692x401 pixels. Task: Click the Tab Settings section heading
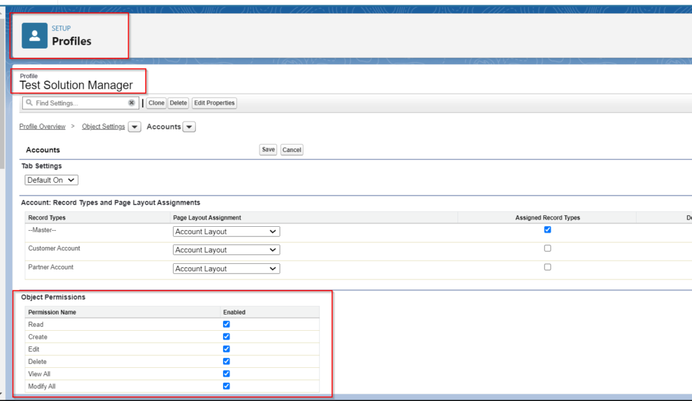tap(41, 166)
